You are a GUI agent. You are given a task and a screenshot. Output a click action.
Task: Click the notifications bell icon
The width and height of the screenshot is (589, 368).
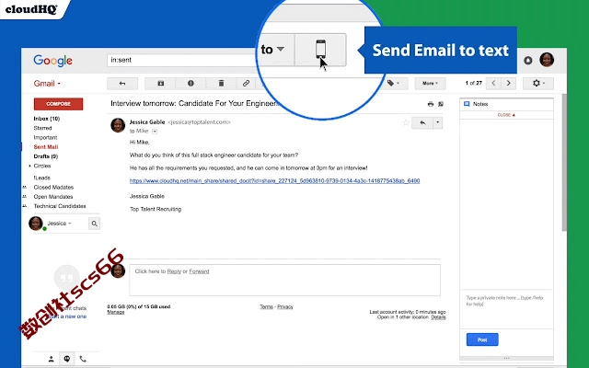[x=527, y=60]
